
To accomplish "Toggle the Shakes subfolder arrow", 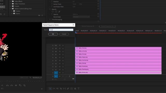I will pos(12,11).
